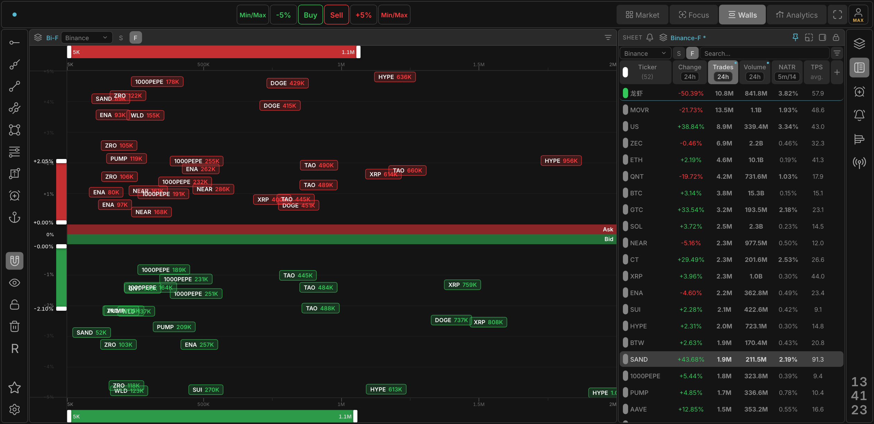Click the unlock drawings icon
Screen dimensions: 874x424
(x=14, y=304)
